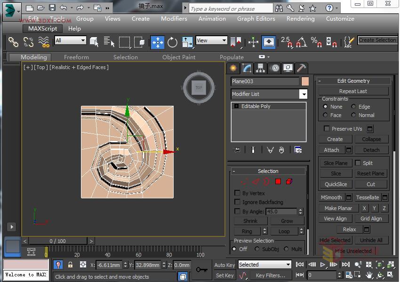Click the QuickSlice button
This screenshot has height=282, width=400.
[336, 184]
